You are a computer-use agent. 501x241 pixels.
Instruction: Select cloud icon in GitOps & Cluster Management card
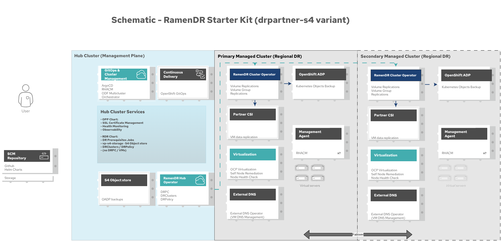click(x=141, y=74)
